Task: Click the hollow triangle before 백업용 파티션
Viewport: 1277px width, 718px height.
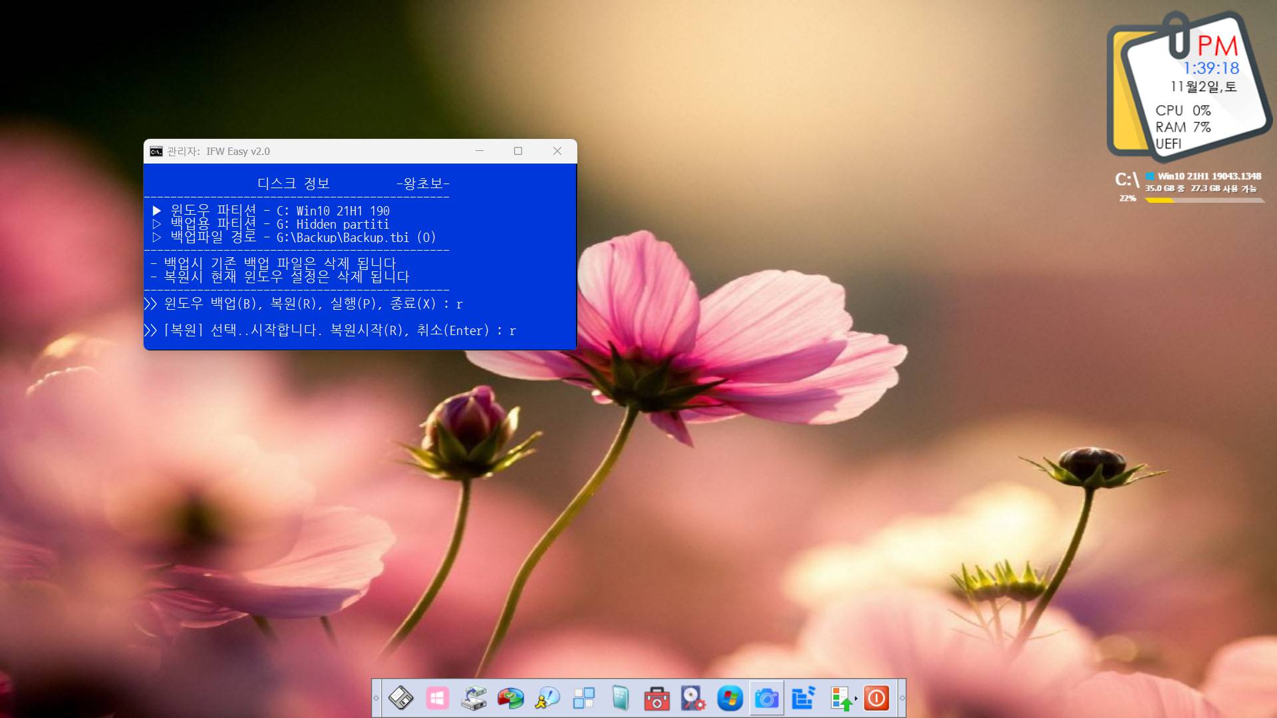Action: (157, 224)
